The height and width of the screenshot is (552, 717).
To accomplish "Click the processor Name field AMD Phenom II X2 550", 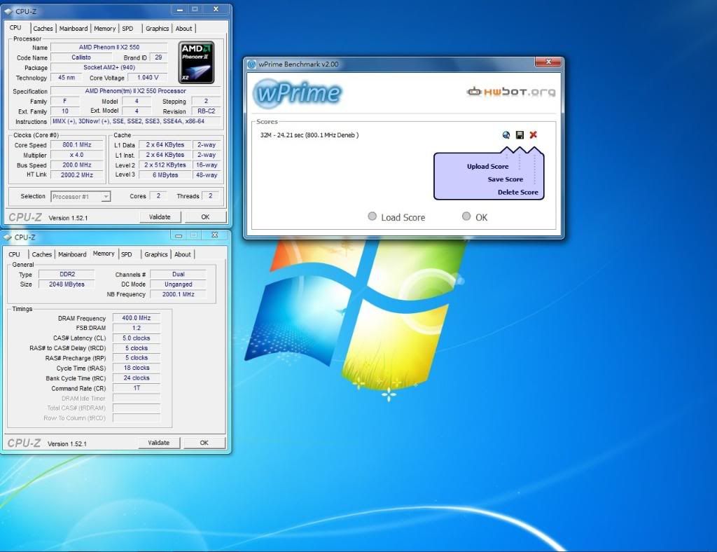I will (x=109, y=47).
